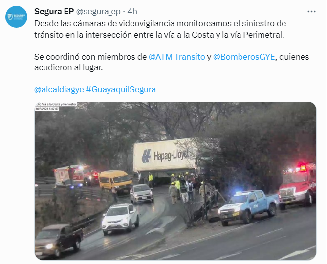Open the @ATM_Transito mention
The width and height of the screenshot is (327, 264).
(x=177, y=57)
